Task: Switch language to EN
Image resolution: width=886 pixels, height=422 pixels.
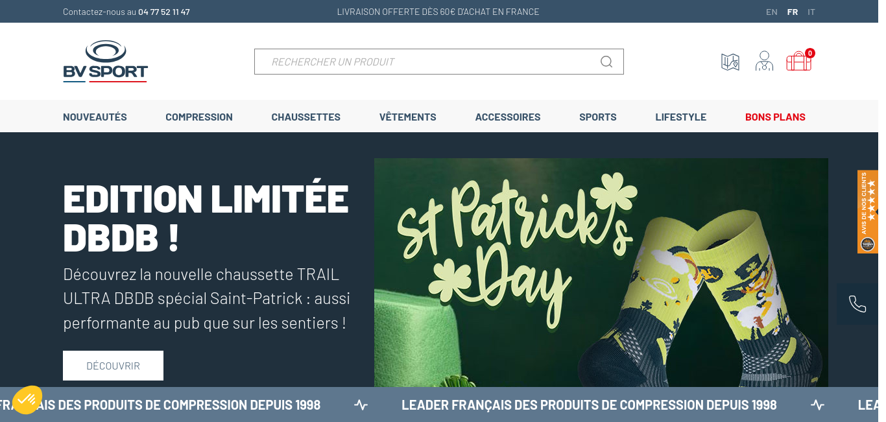Action: [772, 12]
